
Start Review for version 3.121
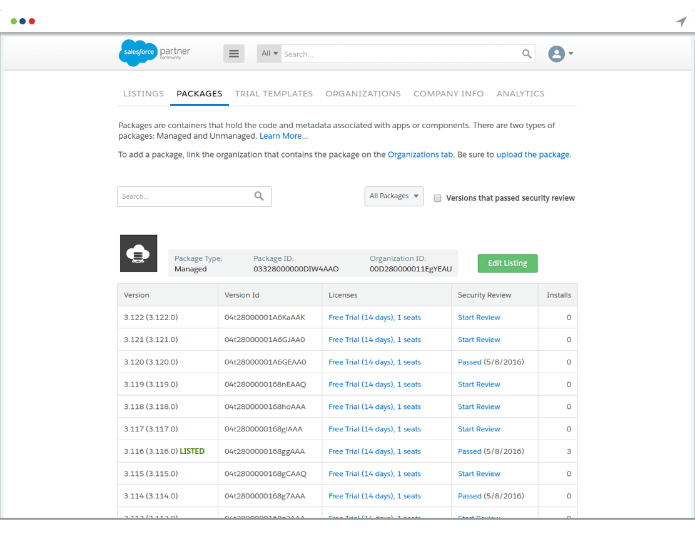(x=479, y=340)
